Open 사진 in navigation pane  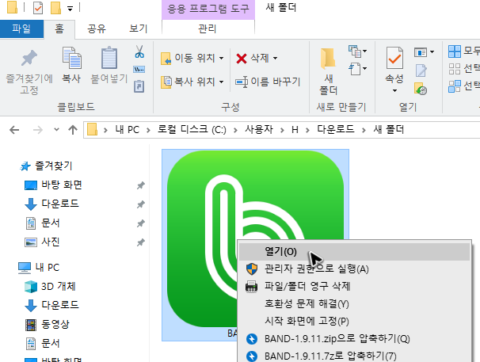(x=50, y=242)
